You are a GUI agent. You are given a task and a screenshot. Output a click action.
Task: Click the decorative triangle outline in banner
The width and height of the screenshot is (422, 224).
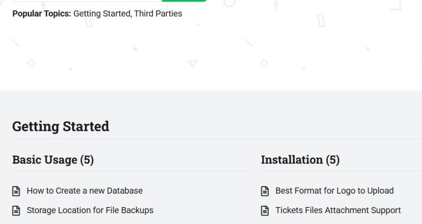click(193, 63)
